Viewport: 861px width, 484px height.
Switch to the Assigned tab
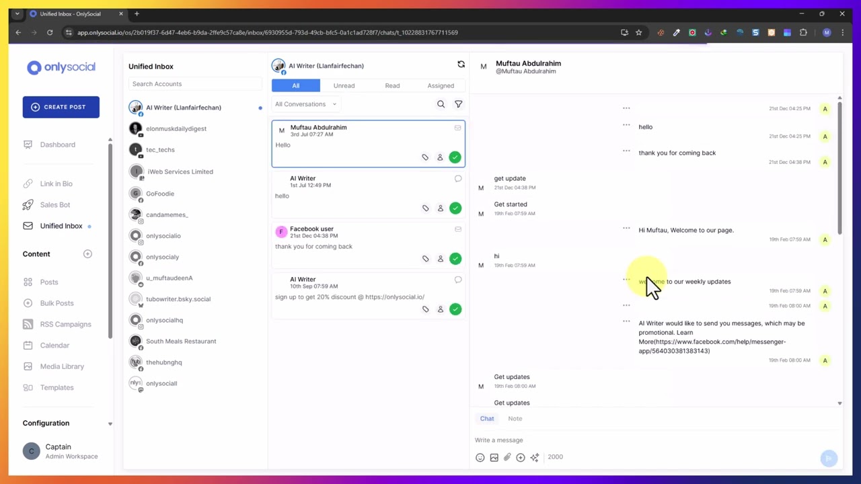441,85
